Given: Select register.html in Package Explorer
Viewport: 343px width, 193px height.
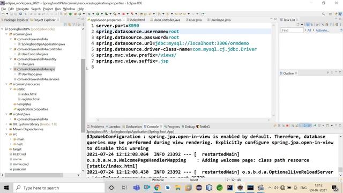Looking at the screenshot, I should [x=31, y=99].
